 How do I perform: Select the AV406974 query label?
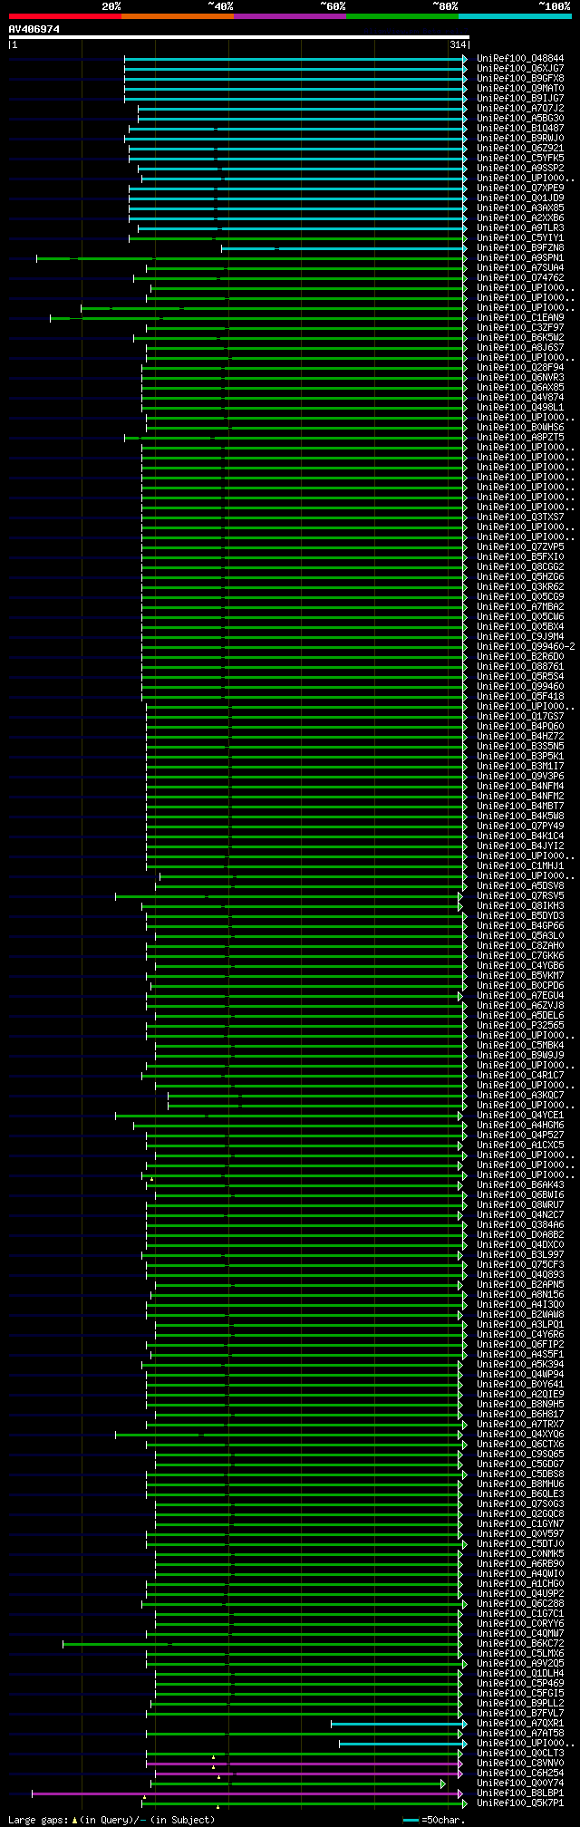[x=34, y=29]
